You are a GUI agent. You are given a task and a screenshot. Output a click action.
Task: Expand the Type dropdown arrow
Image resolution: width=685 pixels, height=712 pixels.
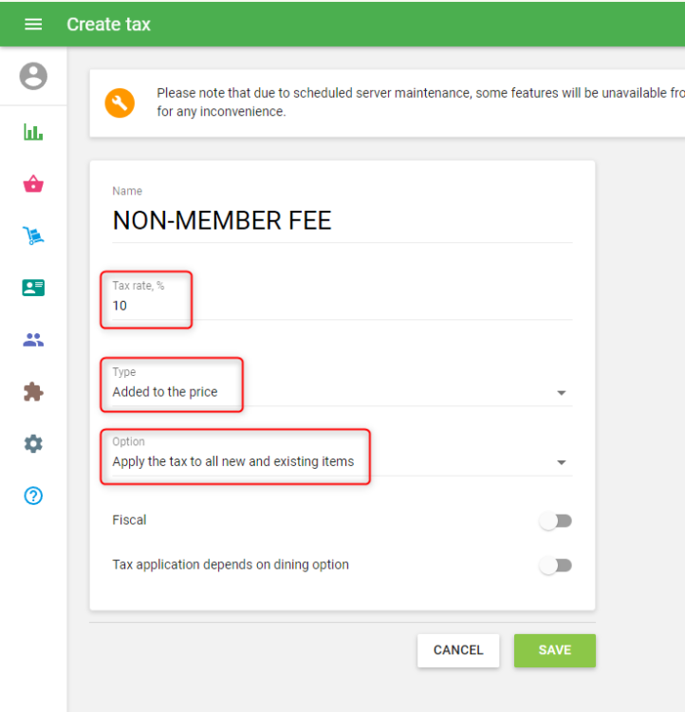click(x=561, y=393)
